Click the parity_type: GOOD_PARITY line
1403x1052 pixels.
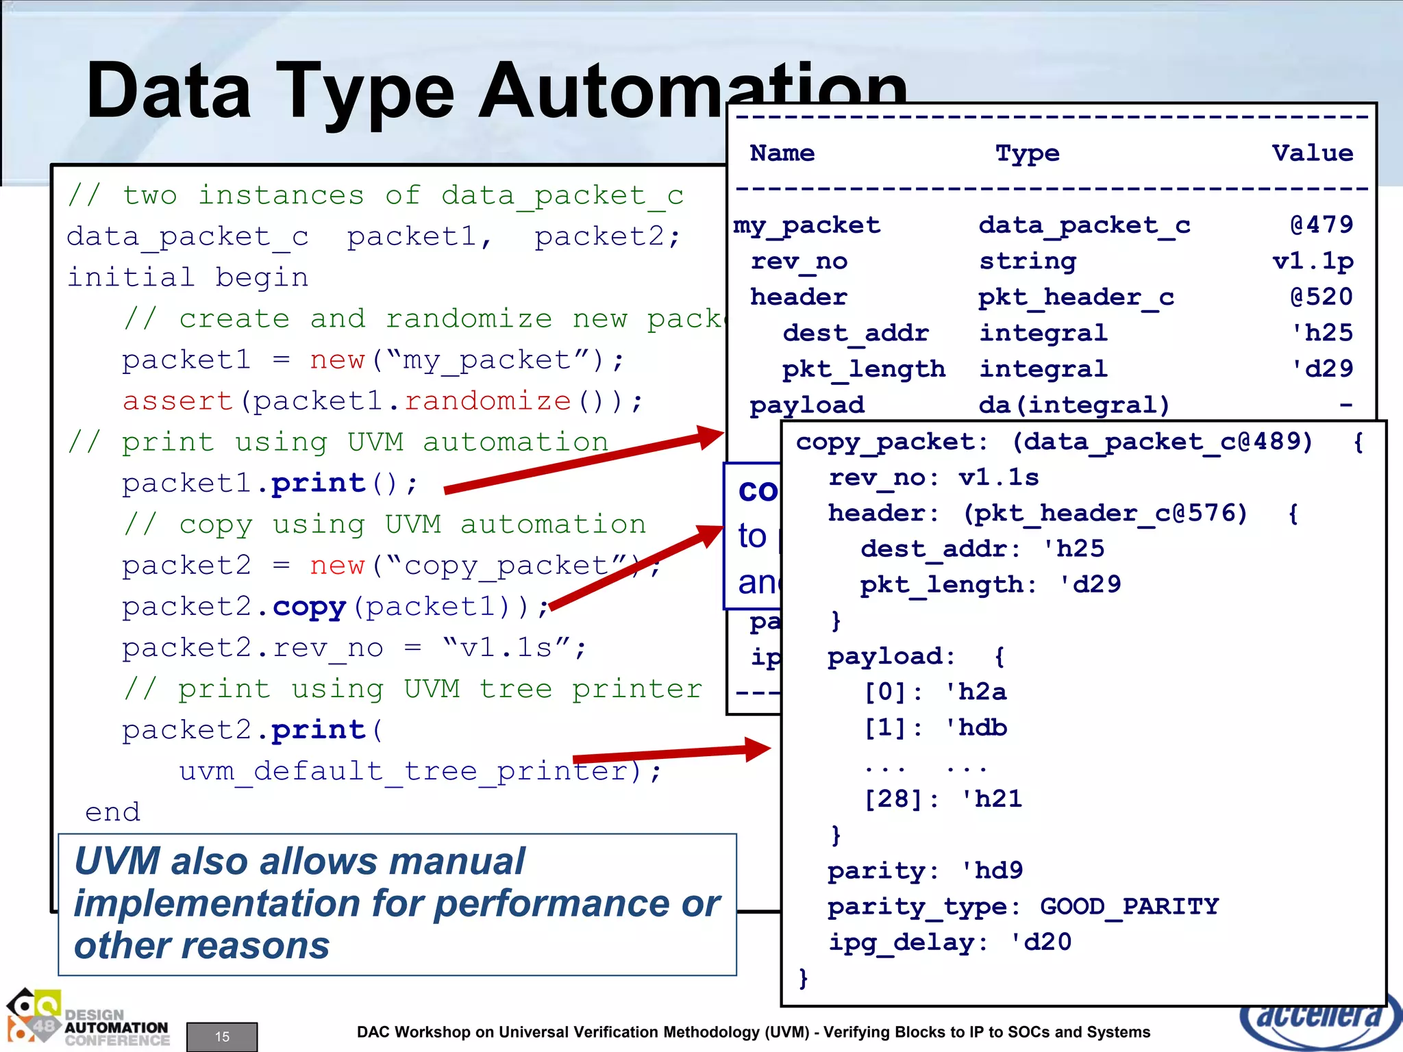pos(1023,907)
